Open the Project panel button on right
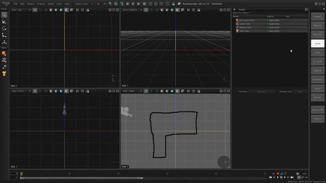This screenshot has width=326, height=183. (x=317, y=17)
